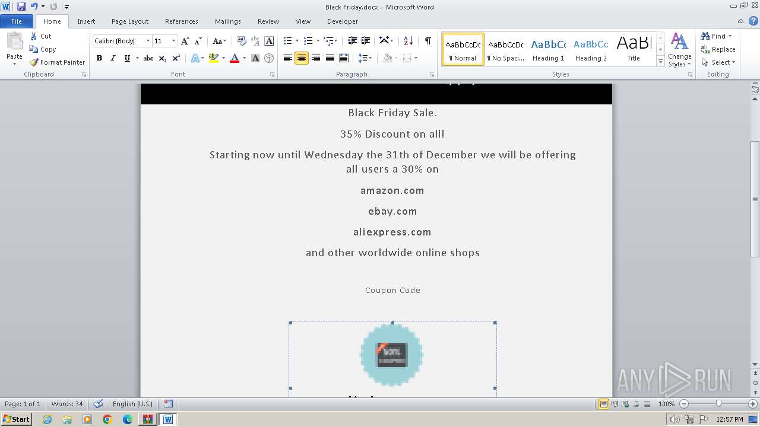Open Internet Explorer from the taskbar
This screenshot has width=760, height=427.
tap(47, 419)
